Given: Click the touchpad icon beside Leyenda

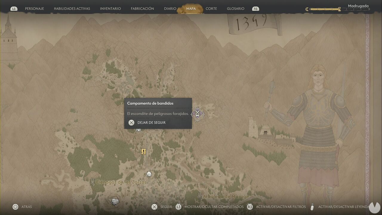Looking at the screenshot, I should (312, 207).
